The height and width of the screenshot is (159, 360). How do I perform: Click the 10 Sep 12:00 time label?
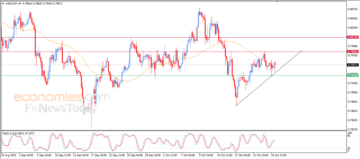(62, 155)
